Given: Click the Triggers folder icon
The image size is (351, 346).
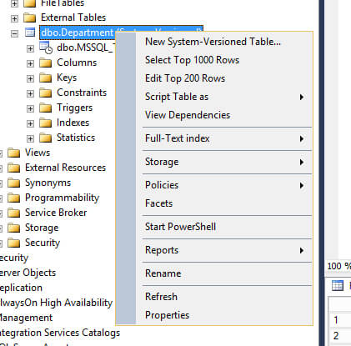Looking at the screenshot, I should 46,108.
